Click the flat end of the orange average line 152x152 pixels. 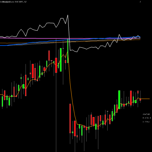145,99
